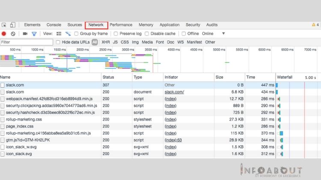The width and height of the screenshot is (321, 180).
Task: Toggle the overview waterfall view icon
Action: (68, 33)
